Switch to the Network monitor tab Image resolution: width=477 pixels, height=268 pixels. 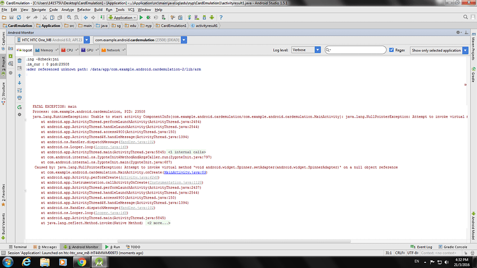(113, 50)
